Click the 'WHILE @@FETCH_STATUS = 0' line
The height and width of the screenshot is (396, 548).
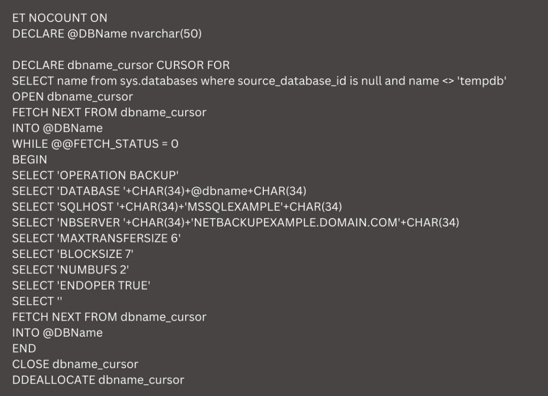95,144
